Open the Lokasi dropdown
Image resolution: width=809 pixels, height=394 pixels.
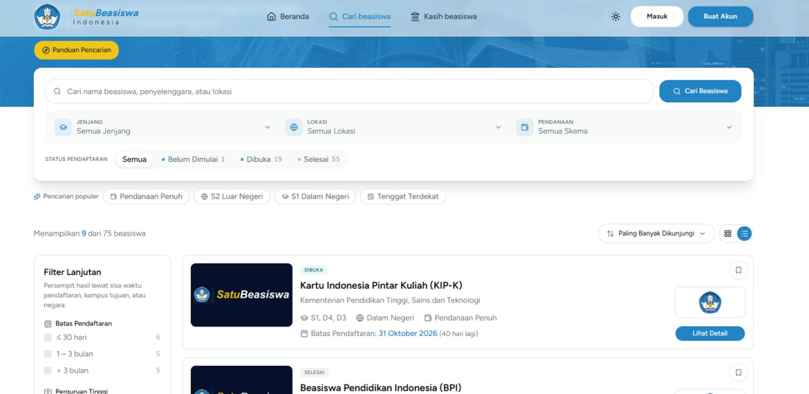click(394, 127)
